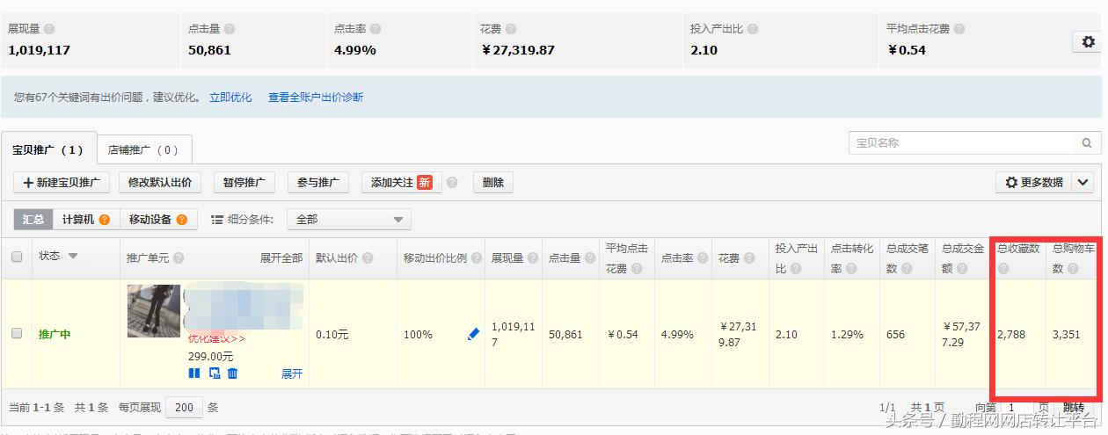Switch to the 宝贝推广 (1) tab

[x=48, y=150]
